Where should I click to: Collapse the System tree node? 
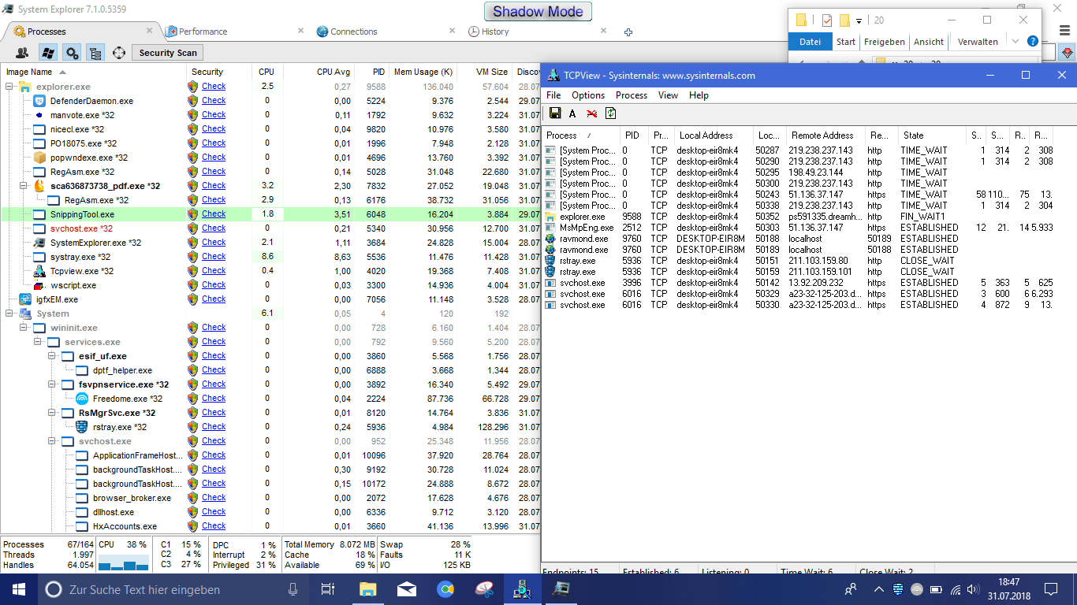pos(9,314)
